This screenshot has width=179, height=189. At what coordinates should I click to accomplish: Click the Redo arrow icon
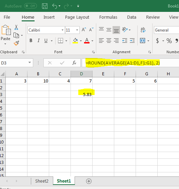(66, 6)
